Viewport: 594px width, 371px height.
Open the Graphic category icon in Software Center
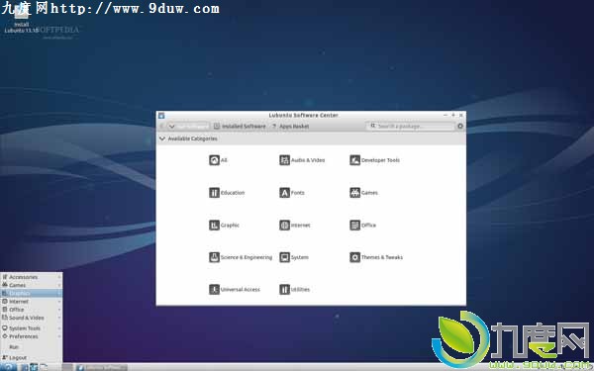click(x=214, y=226)
